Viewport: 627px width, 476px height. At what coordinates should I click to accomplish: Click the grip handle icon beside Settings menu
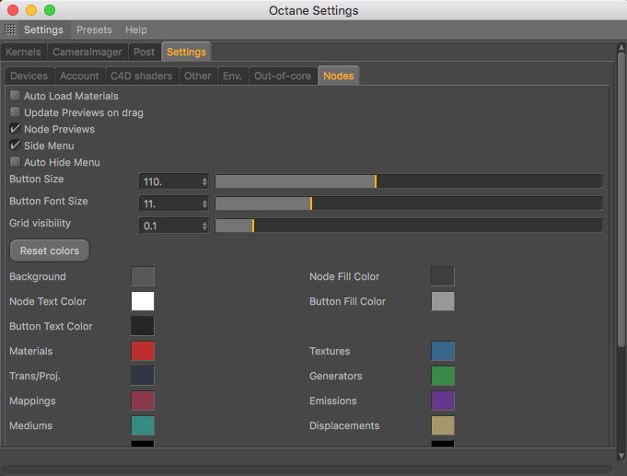[10, 29]
